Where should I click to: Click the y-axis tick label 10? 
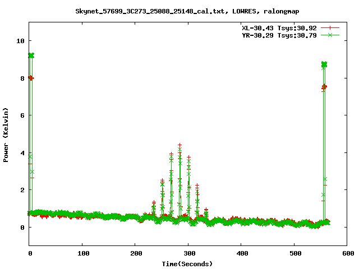click(20, 41)
